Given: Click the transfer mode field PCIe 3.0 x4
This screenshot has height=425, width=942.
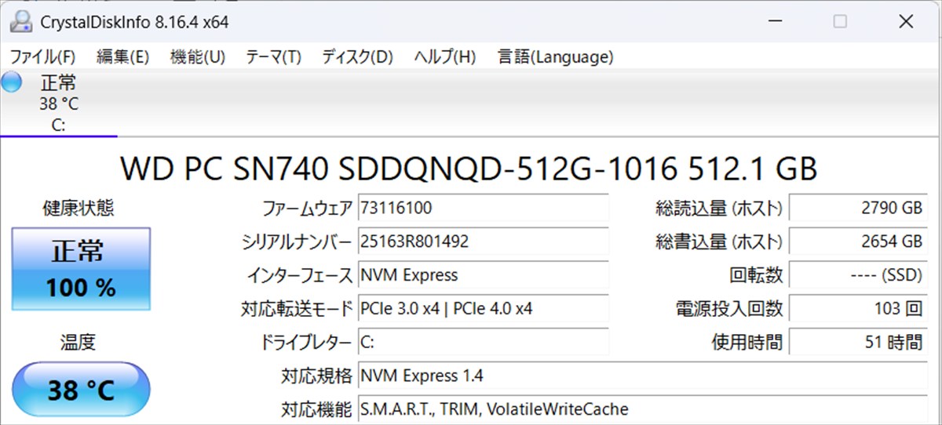Looking at the screenshot, I should point(483,309).
